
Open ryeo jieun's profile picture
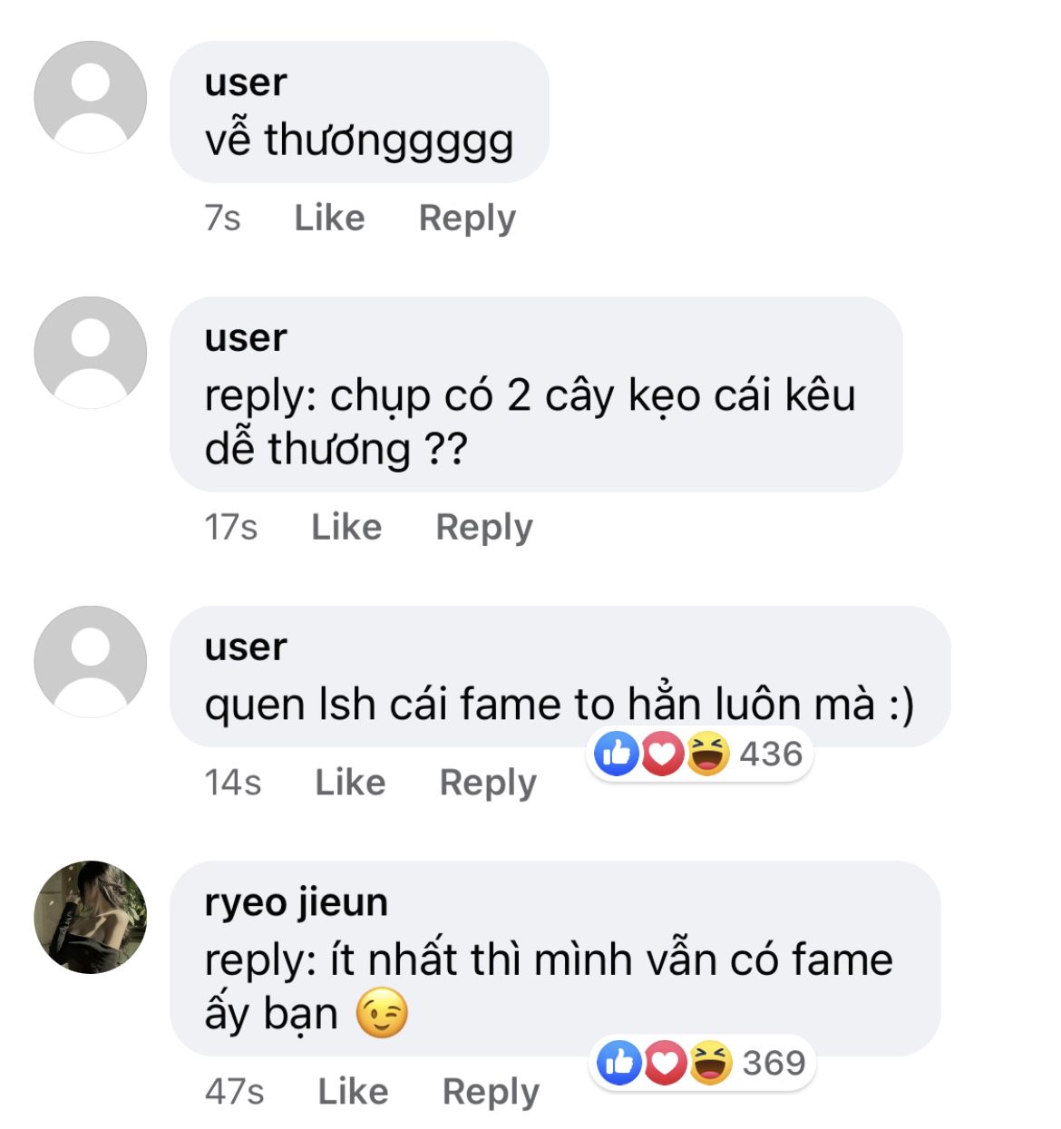pos(90,917)
